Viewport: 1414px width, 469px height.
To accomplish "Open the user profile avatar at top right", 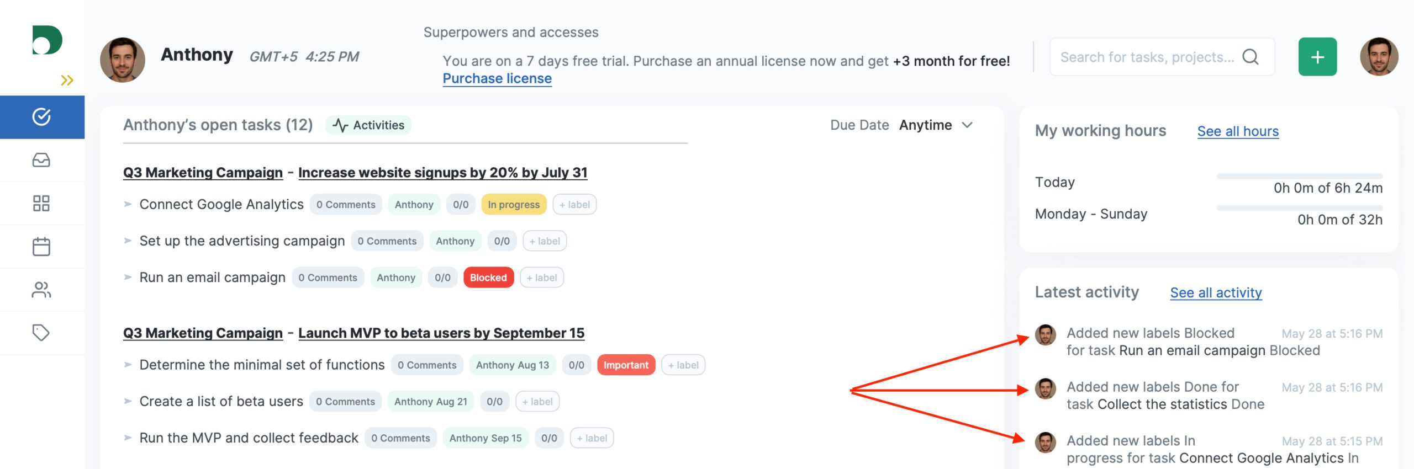I will pos(1379,57).
